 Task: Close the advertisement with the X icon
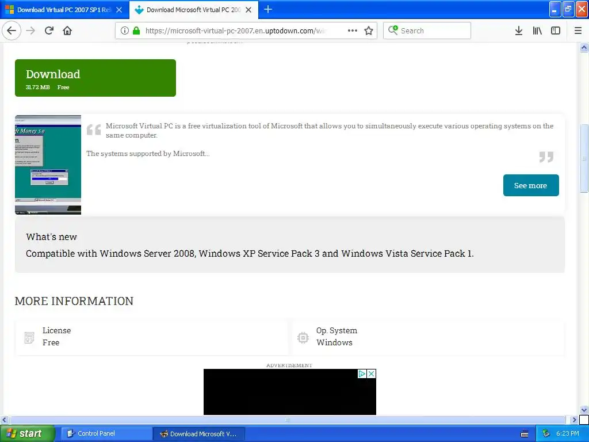[371, 374]
